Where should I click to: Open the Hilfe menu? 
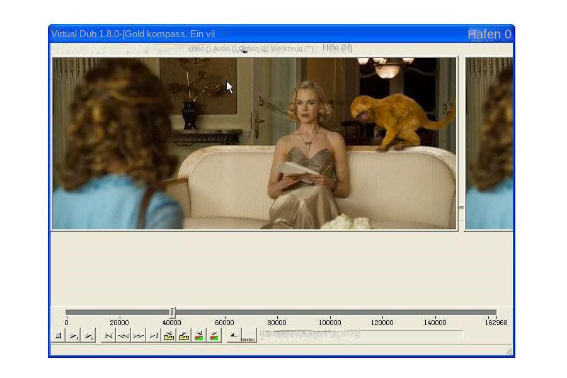pyautogui.click(x=337, y=48)
